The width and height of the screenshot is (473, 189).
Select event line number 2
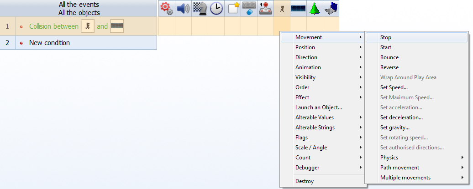click(x=8, y=43)
